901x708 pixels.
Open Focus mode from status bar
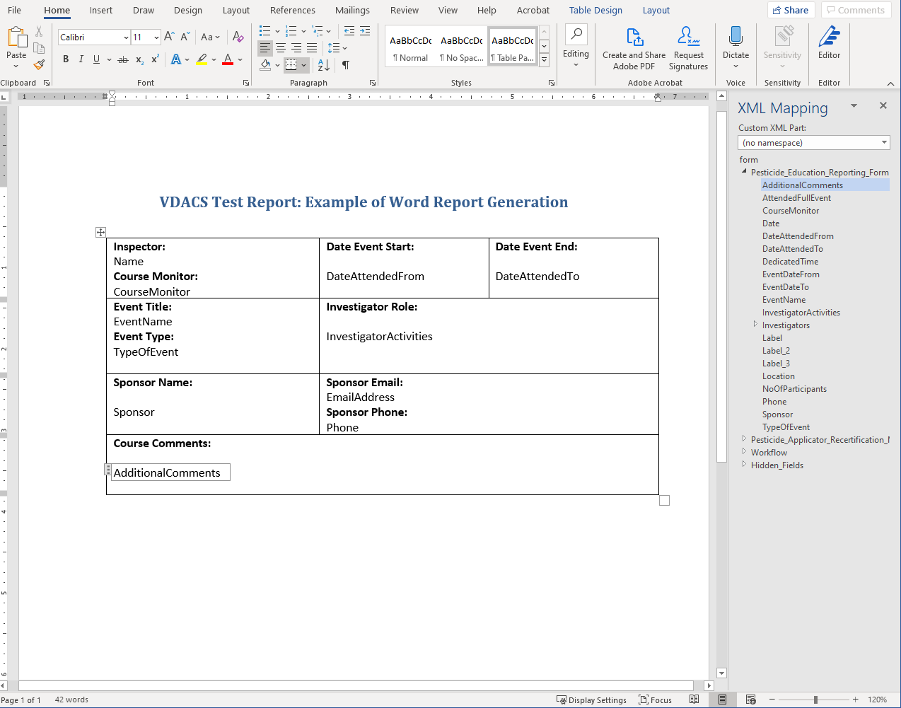pos(656,700)
